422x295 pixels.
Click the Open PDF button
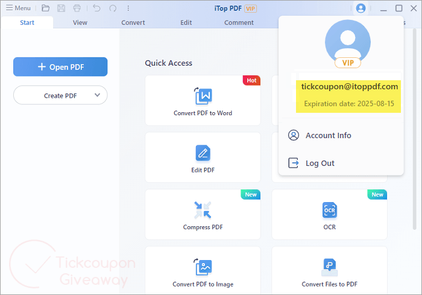click(x=60, y=67)
